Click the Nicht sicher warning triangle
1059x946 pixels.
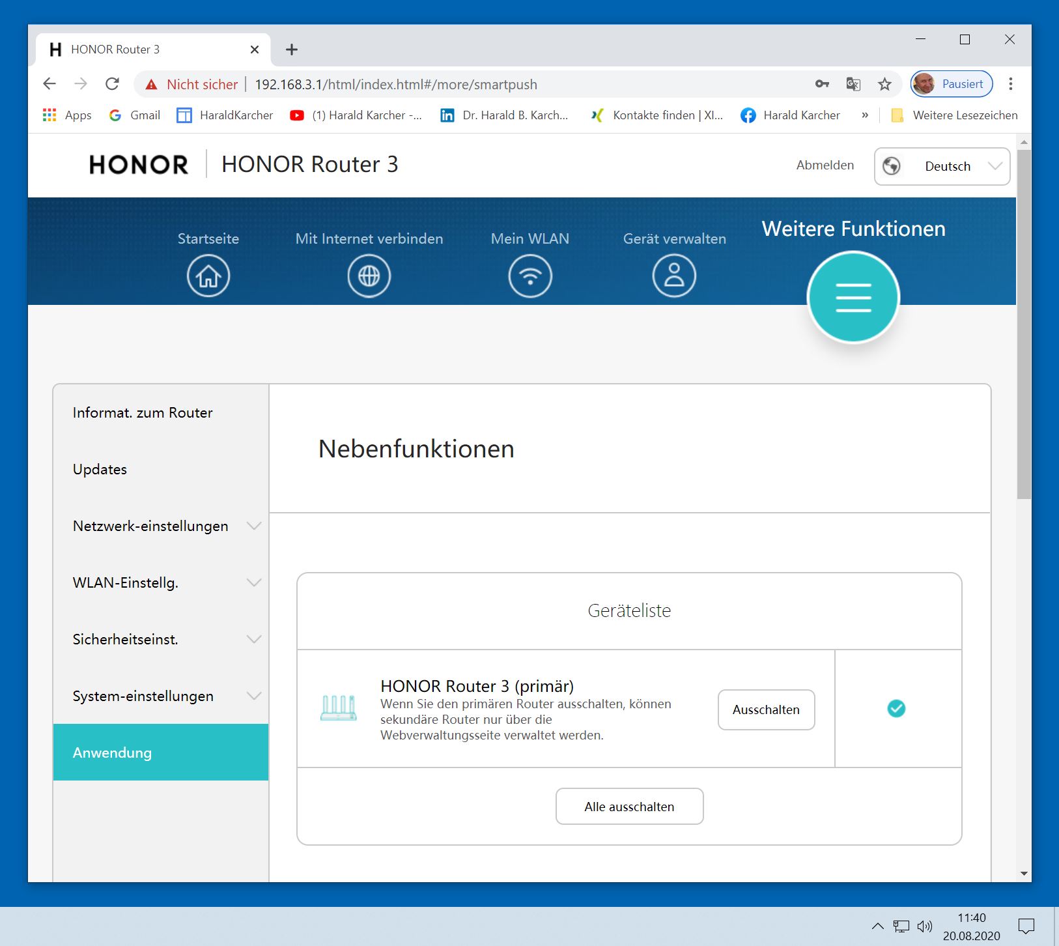[152, 85]
